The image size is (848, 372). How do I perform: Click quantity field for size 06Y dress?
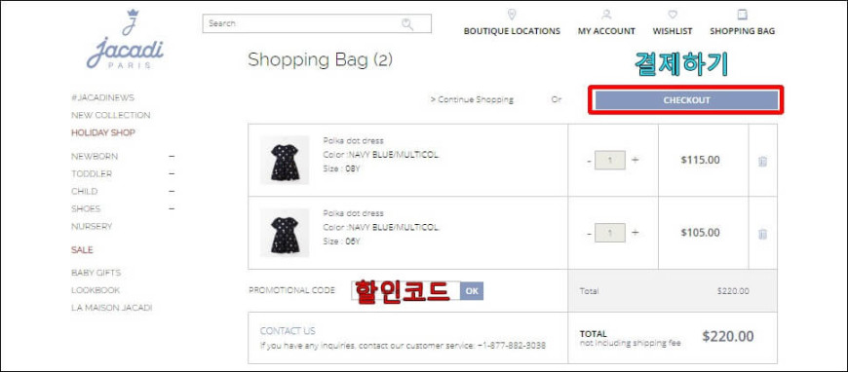point(610,233)
